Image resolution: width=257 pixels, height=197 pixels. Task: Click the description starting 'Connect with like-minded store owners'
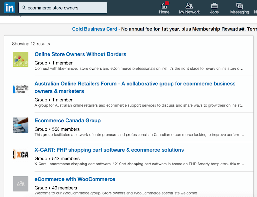tap(139, 68)
